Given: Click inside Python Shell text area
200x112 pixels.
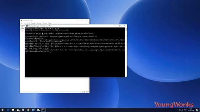Looking at the screenshot, I should click(53, 84).
